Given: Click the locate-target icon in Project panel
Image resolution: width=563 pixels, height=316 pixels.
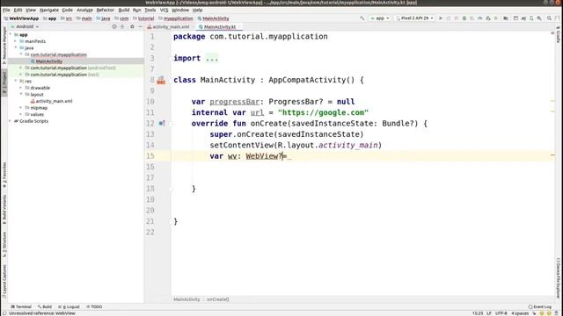Looking at the screenshot, I should point(114,26).
